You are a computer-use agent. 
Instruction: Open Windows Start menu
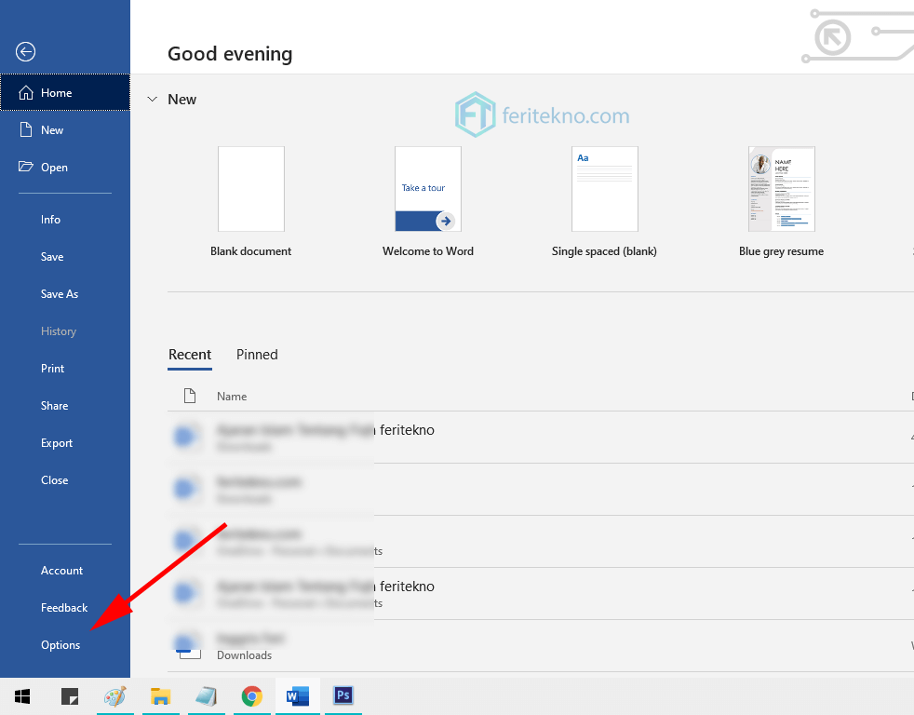coord(22,696)
